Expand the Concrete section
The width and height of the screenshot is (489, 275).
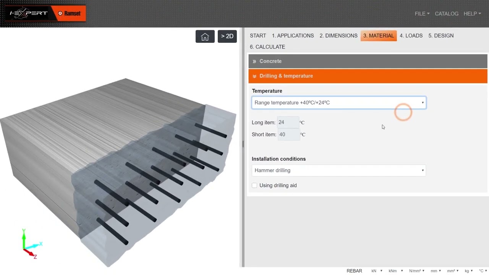coord(368,61)
